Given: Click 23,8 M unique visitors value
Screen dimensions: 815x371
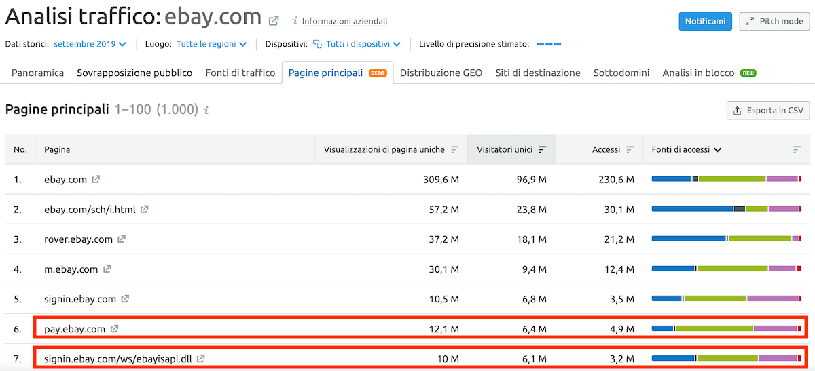Looking at the screenshot, I should tap(531, 210).
